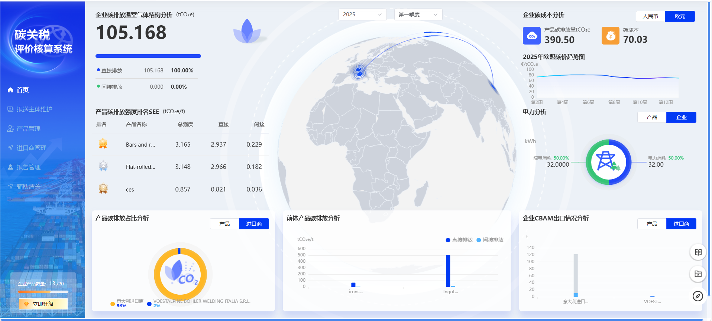Switch carbon cost currency to 人民币
Image resolution: width=712 pixels, height=321 pixels.
[650, 16]
